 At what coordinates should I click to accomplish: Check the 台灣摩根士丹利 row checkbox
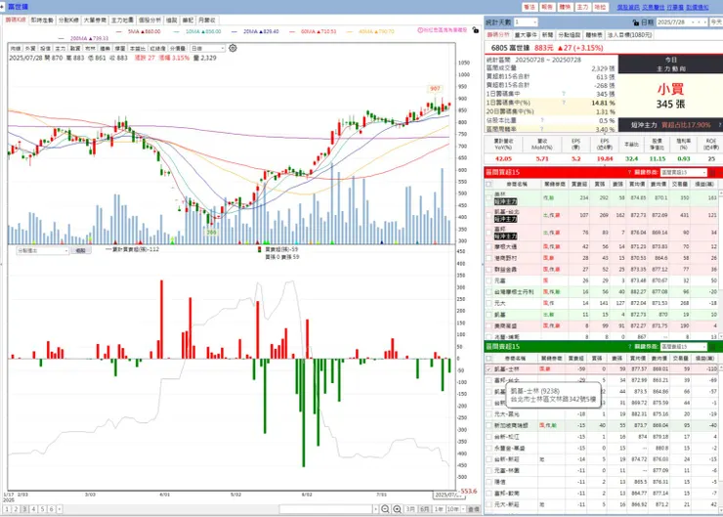[x=489, y=292]
